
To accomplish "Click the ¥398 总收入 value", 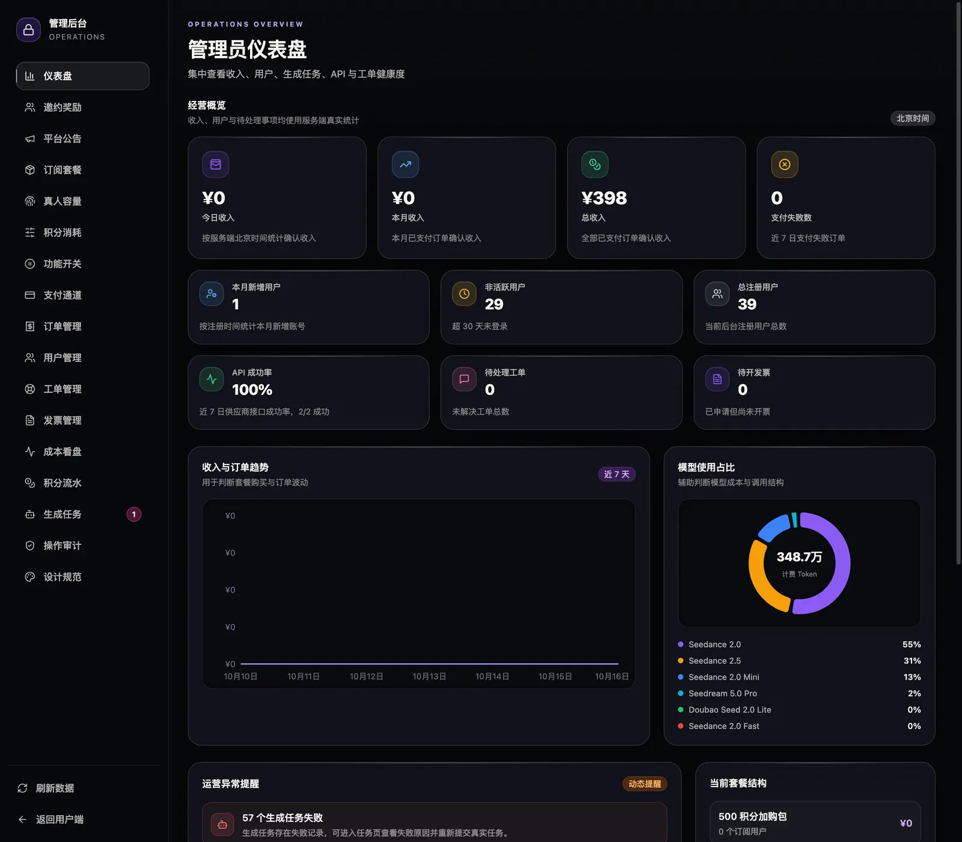I will pyautogui.click(x=604, y=198).
